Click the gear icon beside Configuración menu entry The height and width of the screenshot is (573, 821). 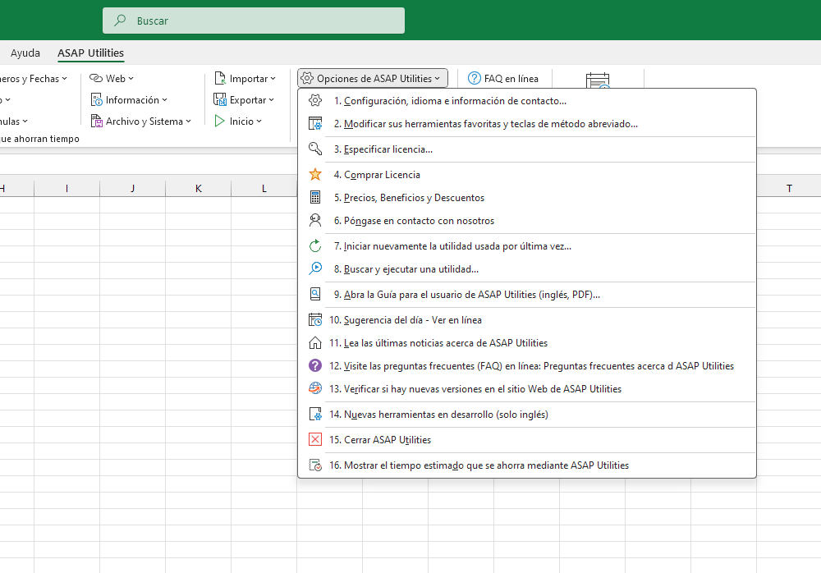[x=315, y=101]
